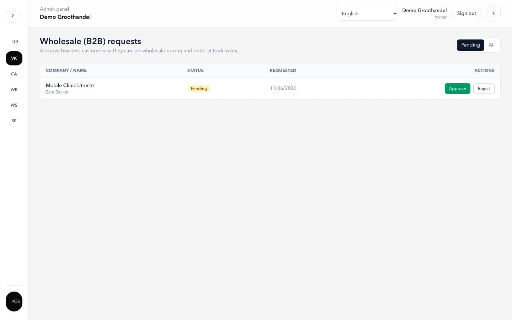Select the VK sidebar item
Image resolution: width=512 pixels, height=320 pixels.
coord(14,58)
